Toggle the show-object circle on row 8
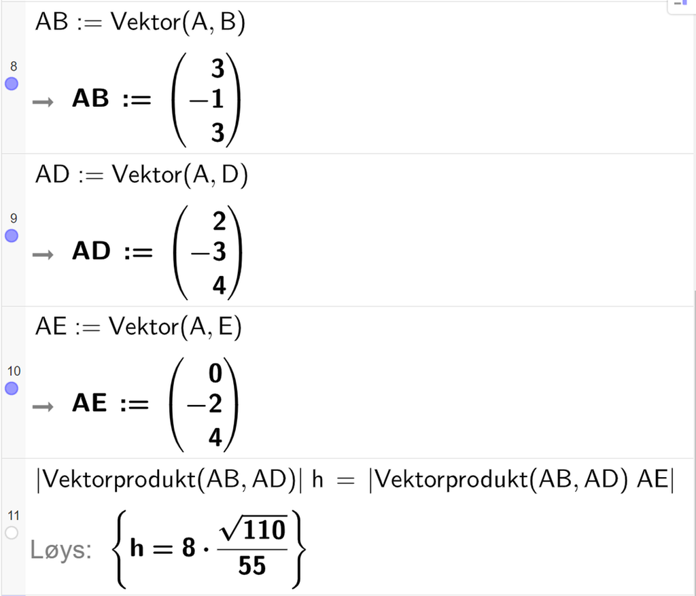 [x=12, y=84]
